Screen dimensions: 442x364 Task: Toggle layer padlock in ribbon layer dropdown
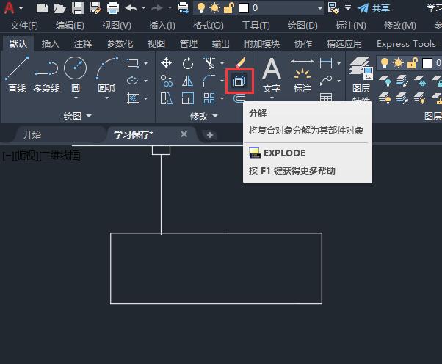pyautogui.click(x=412, y=63)
